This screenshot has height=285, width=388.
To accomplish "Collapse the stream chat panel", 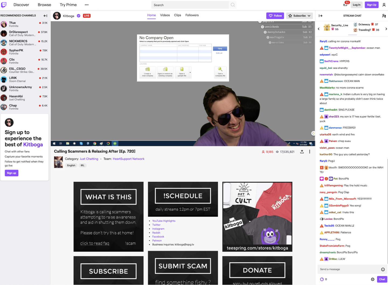I will click(x=320, y=16).
